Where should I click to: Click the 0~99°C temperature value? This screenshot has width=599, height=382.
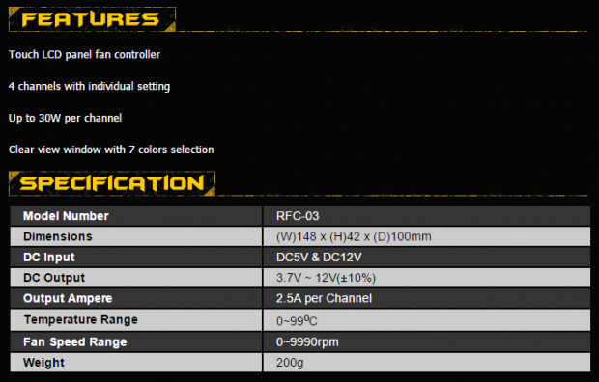pos(297,320)
